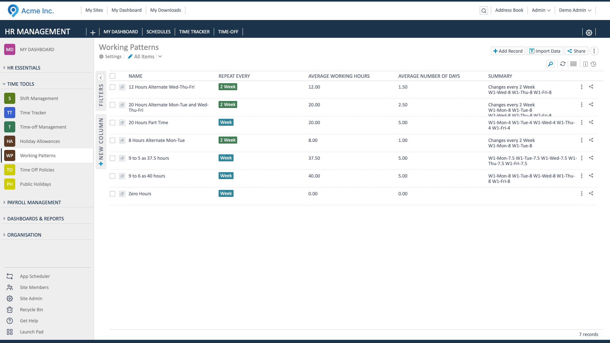Screen dimensions: 610x343
Task: Click the Add Record button
Action: [508, 51]
